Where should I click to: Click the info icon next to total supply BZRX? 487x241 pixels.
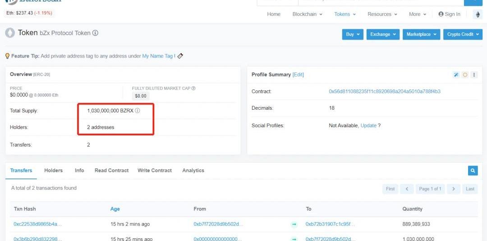click(x=137, y=111)
